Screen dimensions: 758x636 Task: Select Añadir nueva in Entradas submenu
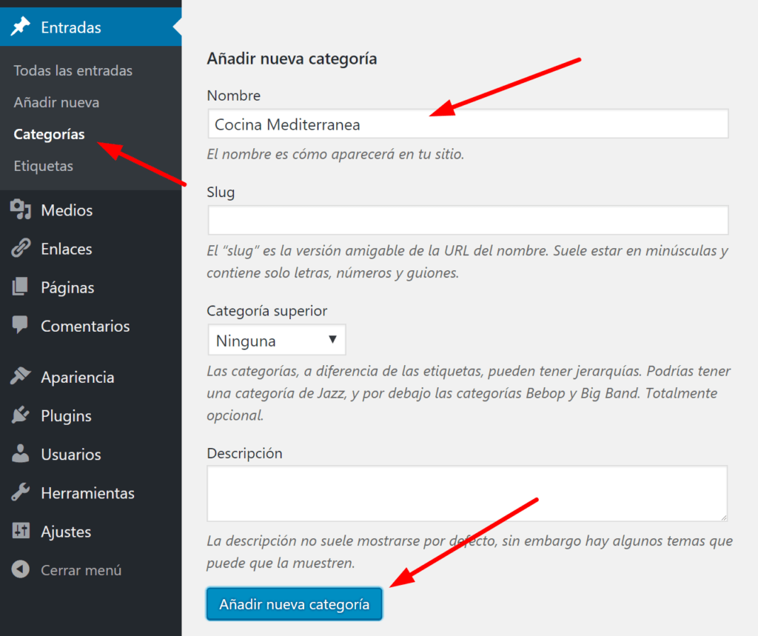[56, 102]
